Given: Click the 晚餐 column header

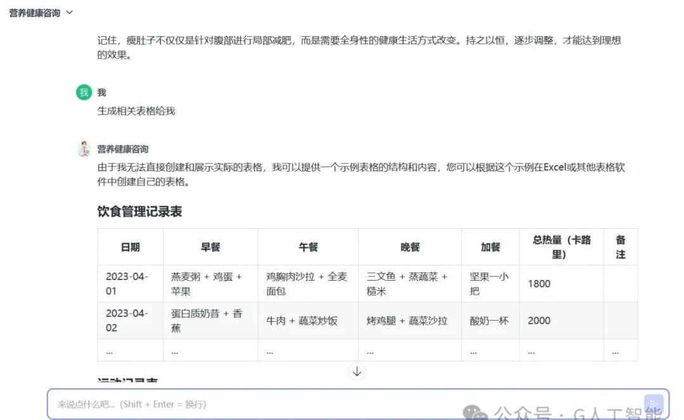Looking at the screenshot, I should pyautogui.click(x=410, y=247).
